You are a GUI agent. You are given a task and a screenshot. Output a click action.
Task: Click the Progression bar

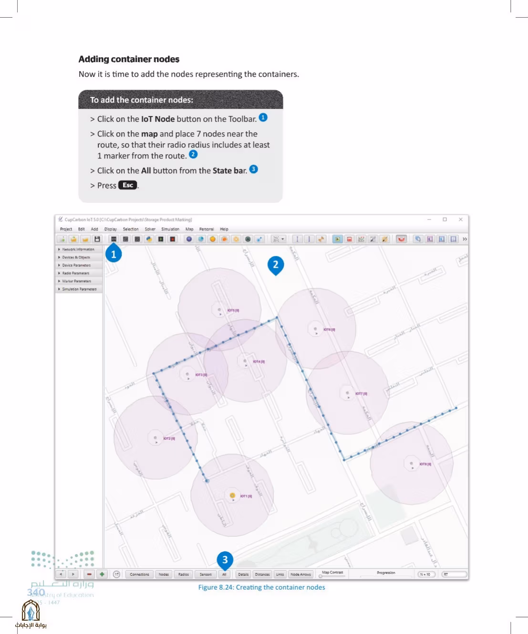click(386, 576)
